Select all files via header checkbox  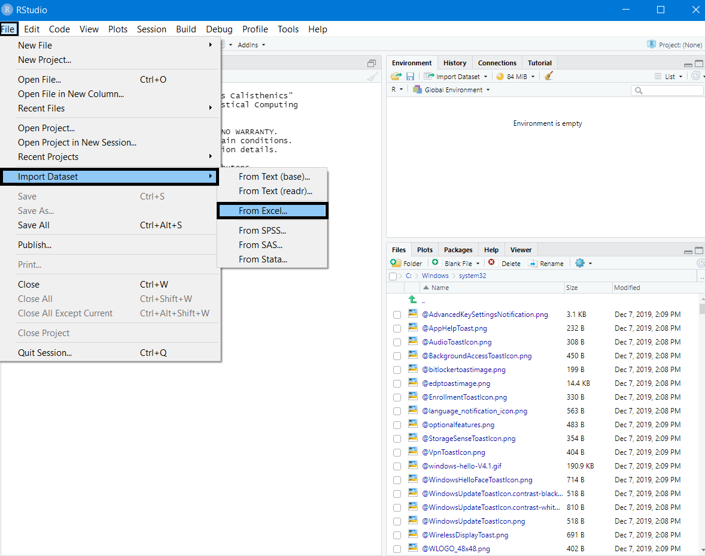pos(393,276)
